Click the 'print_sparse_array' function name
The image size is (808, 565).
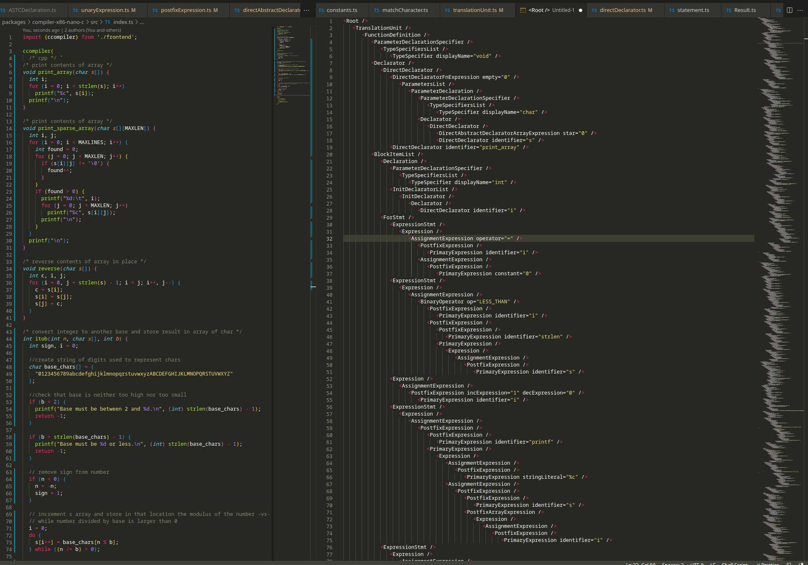click(66, 128)
